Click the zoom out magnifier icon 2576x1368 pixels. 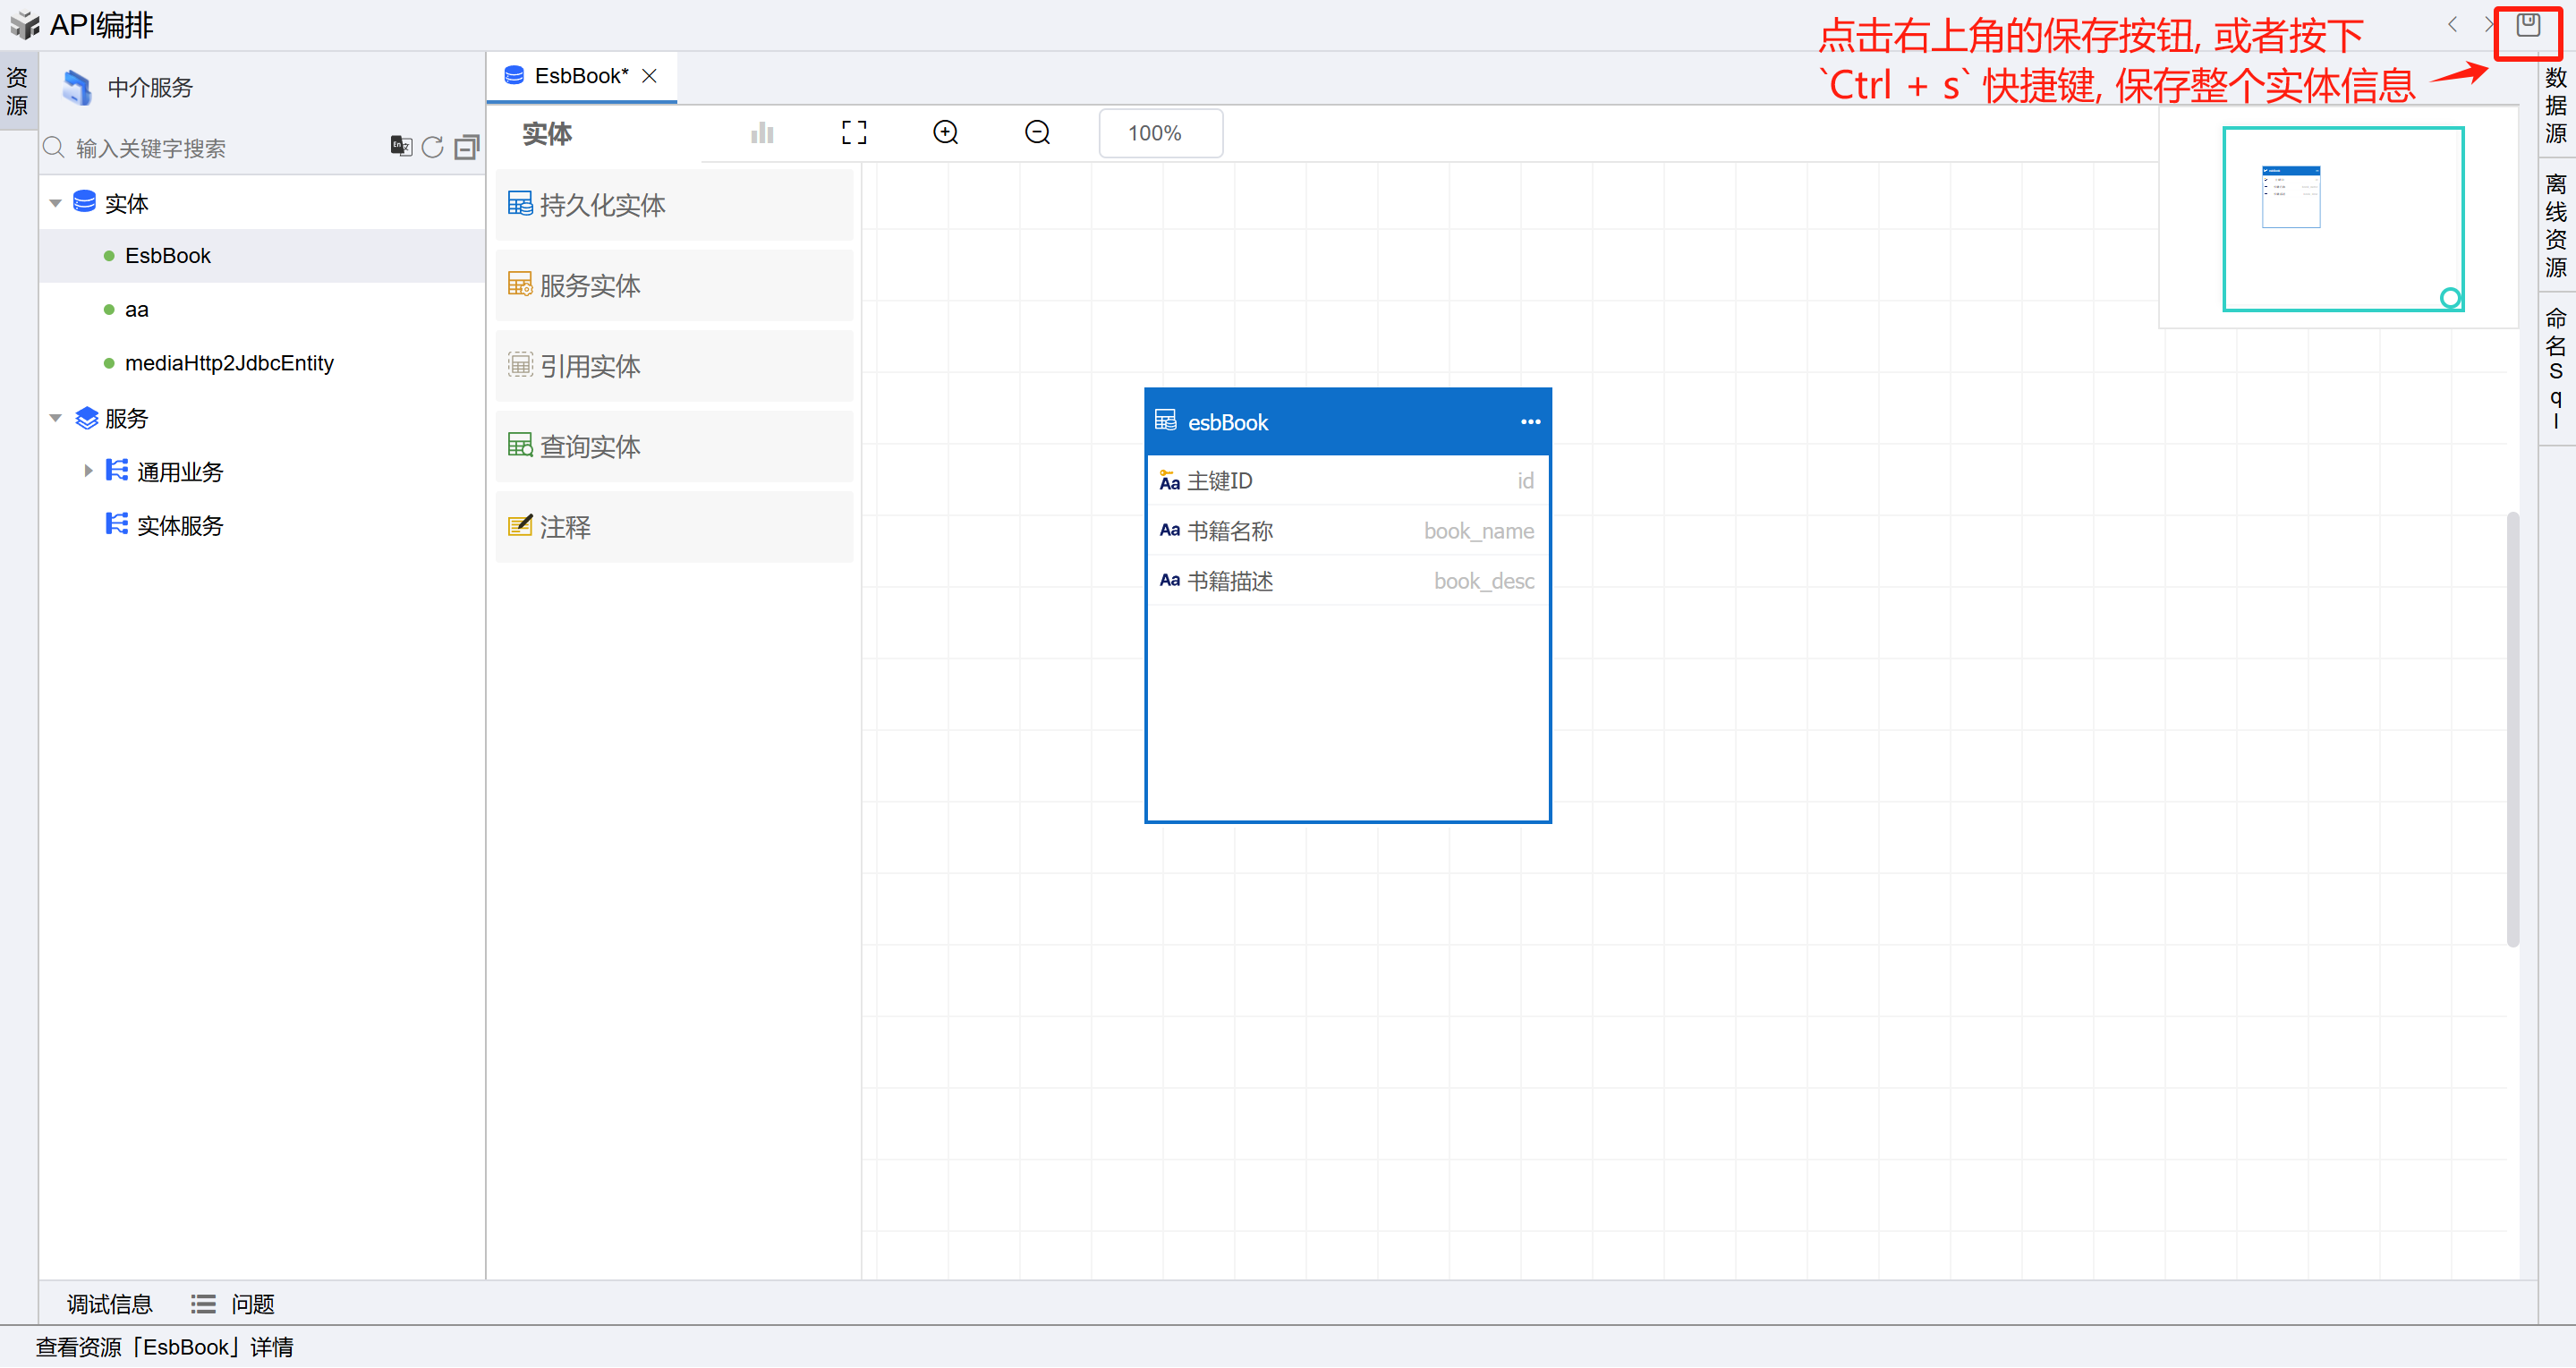click(x=1037, y=133)
